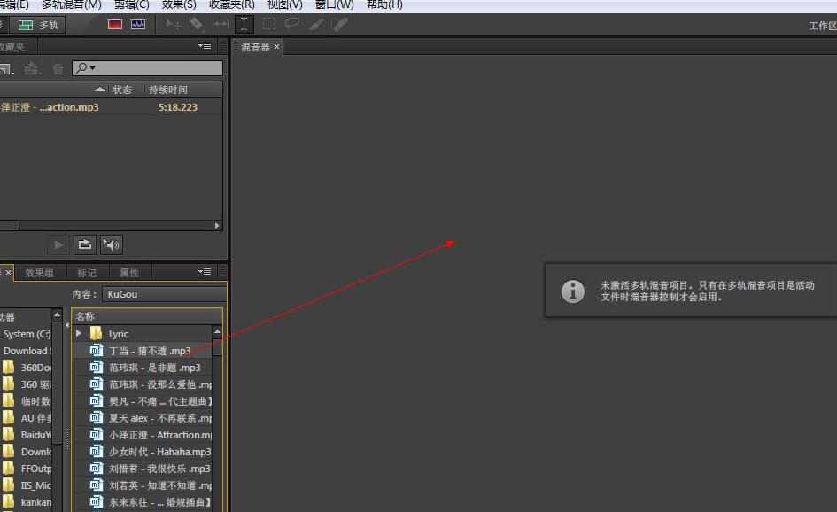Switch to the Markers tab
This screenshot has height=512, width=837.
tap(87, 273)
